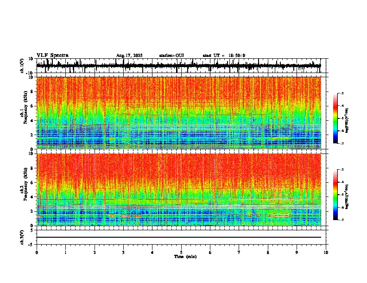
Task: Click the "VLF Spectra" title text
Action: pos(52,55)
